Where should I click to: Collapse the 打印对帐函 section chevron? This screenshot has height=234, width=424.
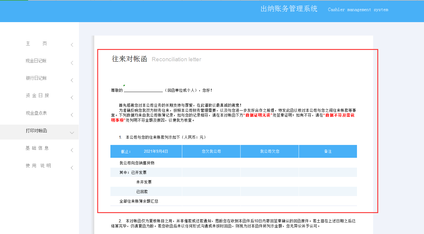coord(72,132)
